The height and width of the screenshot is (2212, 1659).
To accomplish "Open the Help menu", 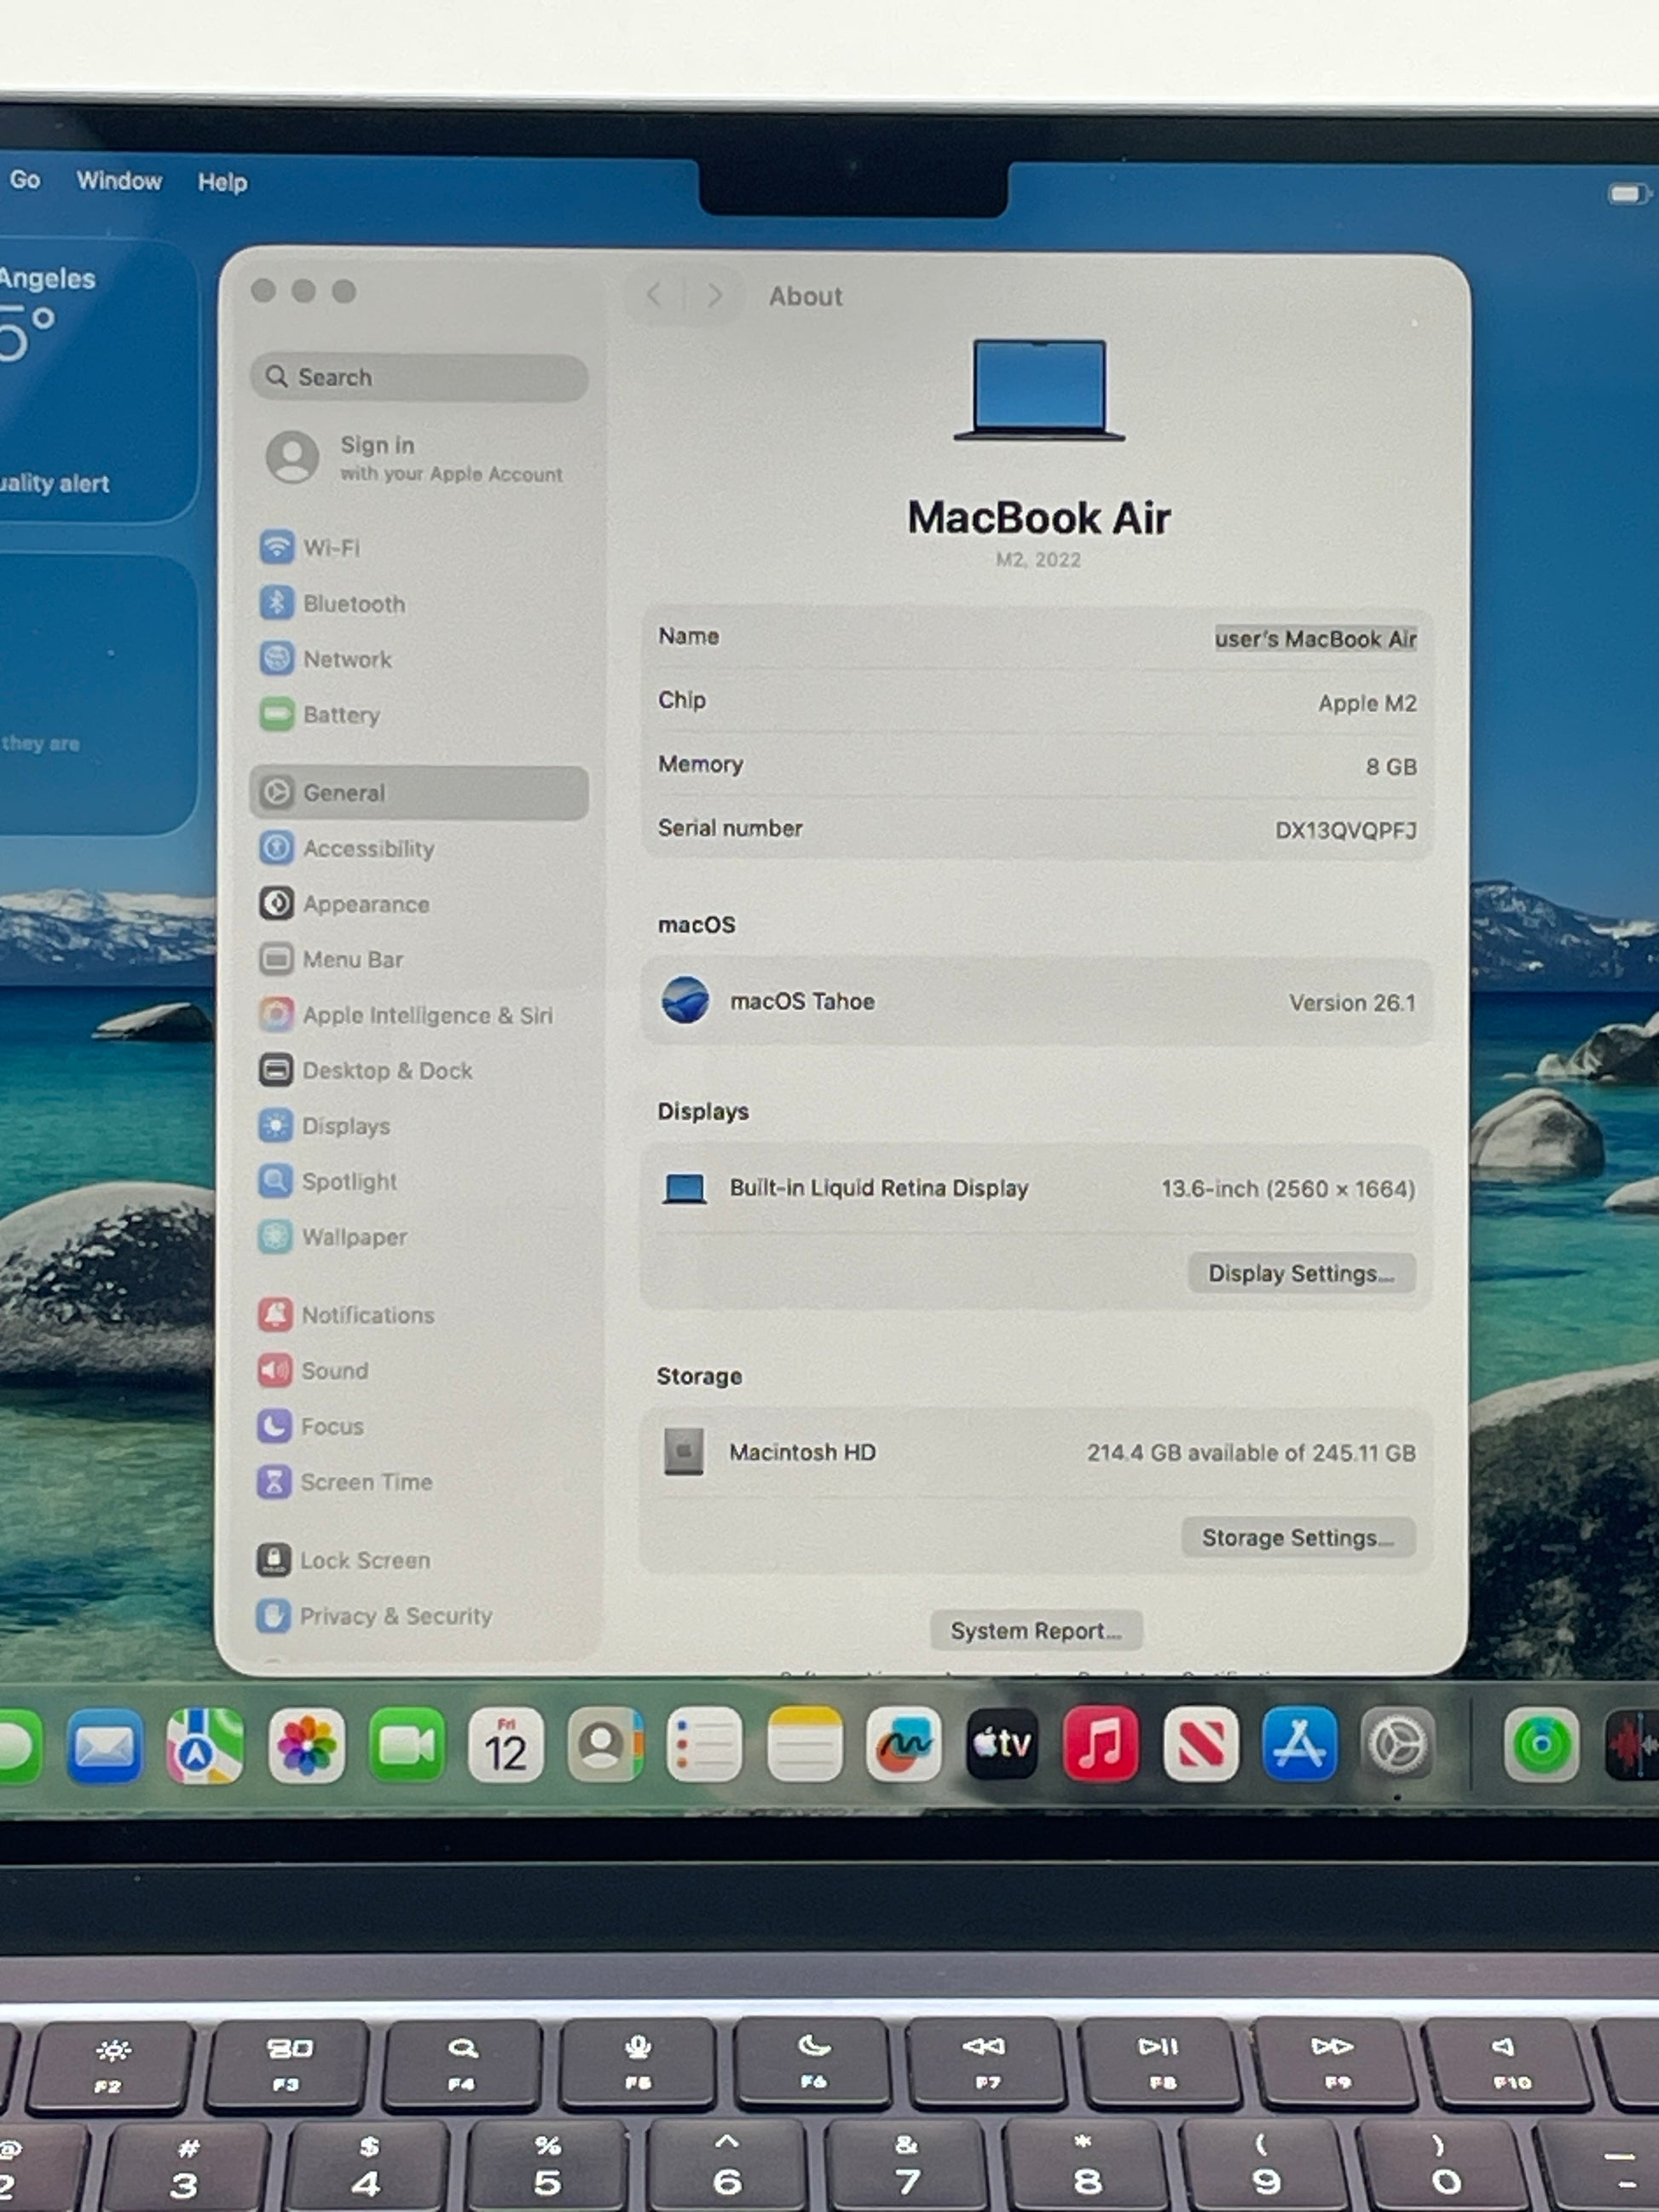I will [222, 182].
